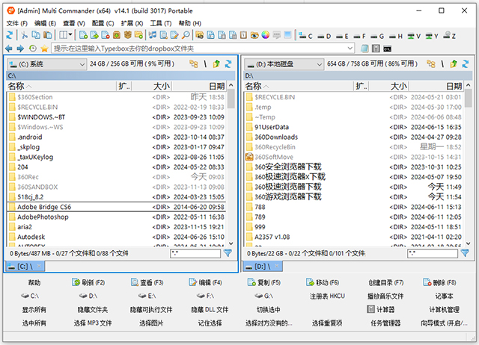The height and width of the screenshot is (345, 479).
Task: Click the blue monitor icon in the toolbar
Action: pos(287,35)
